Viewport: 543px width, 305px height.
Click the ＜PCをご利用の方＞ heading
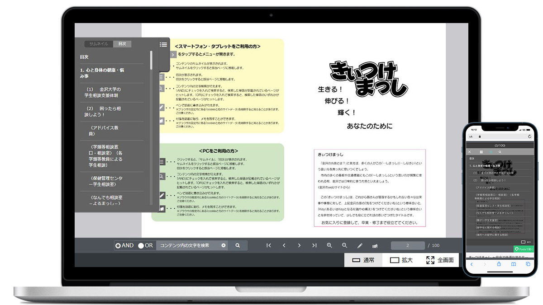point(218,151)
